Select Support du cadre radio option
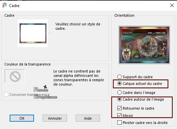The width and height of the screenshot is (177, 129). tap(119, 77)
